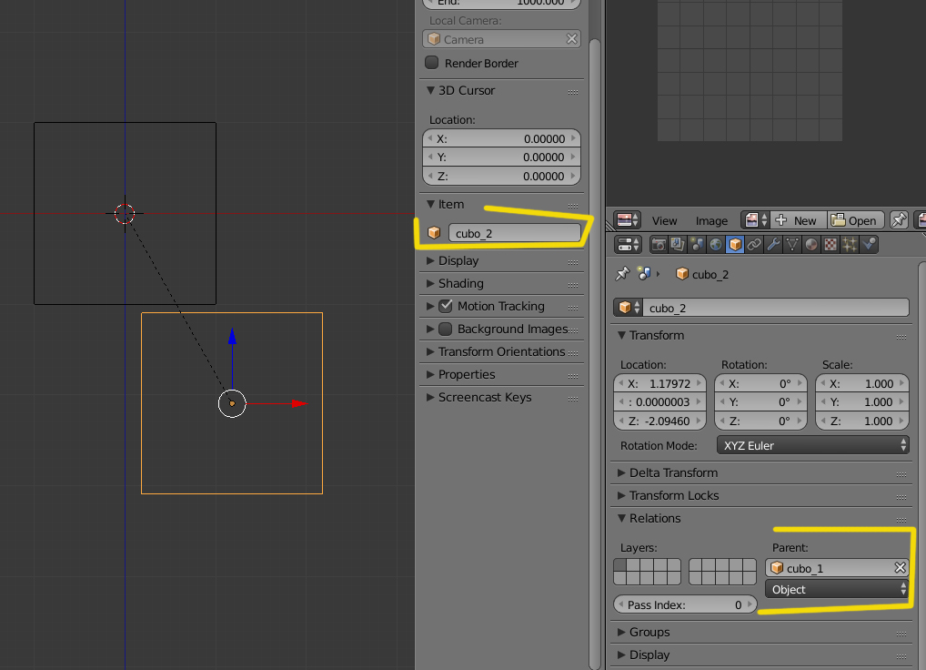Open the Modifiers tab (wrench icon)
This screenshot has height=670, width=926.
(773, 245)
